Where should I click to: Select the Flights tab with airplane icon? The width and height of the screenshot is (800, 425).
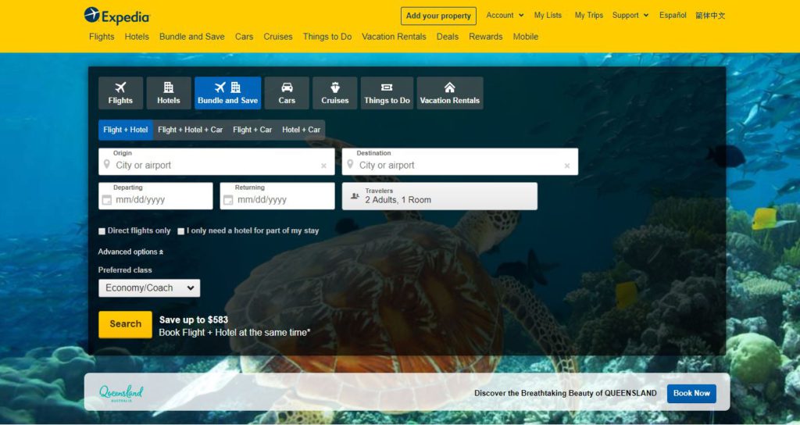click(x=120, y=93)
